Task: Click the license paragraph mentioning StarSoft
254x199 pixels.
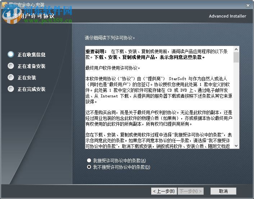Action: click(x=159, y=90)
